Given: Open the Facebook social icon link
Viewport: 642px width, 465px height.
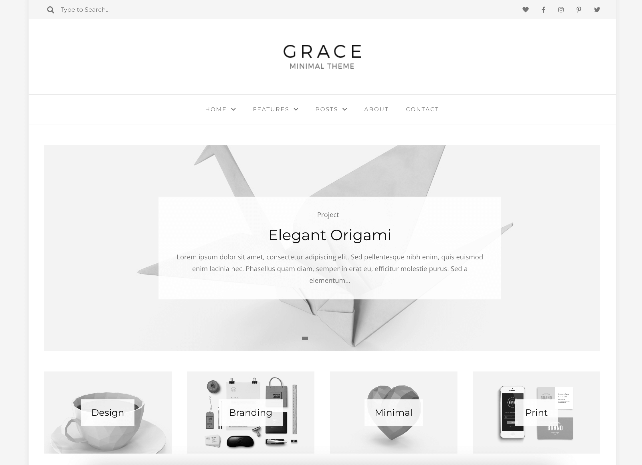Looking at the screenshot, I should (x=543, y=9).
